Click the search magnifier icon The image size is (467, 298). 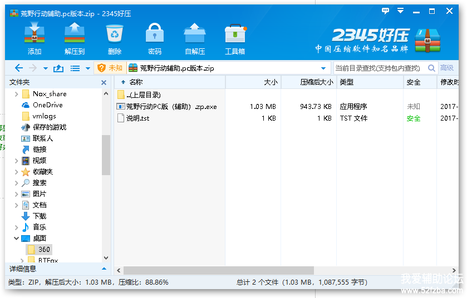point(431,68)
